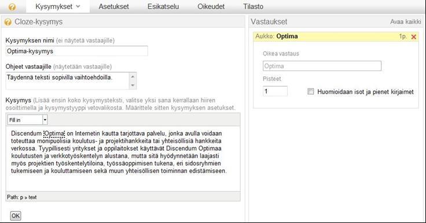The width and height of the screenshot is (426, 223).
Task: Click the OK button
Action: point(16,215)
